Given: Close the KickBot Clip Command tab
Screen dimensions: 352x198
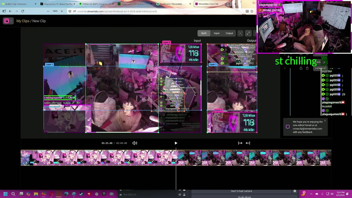Looking at the screenshot, I should (35, 4).
